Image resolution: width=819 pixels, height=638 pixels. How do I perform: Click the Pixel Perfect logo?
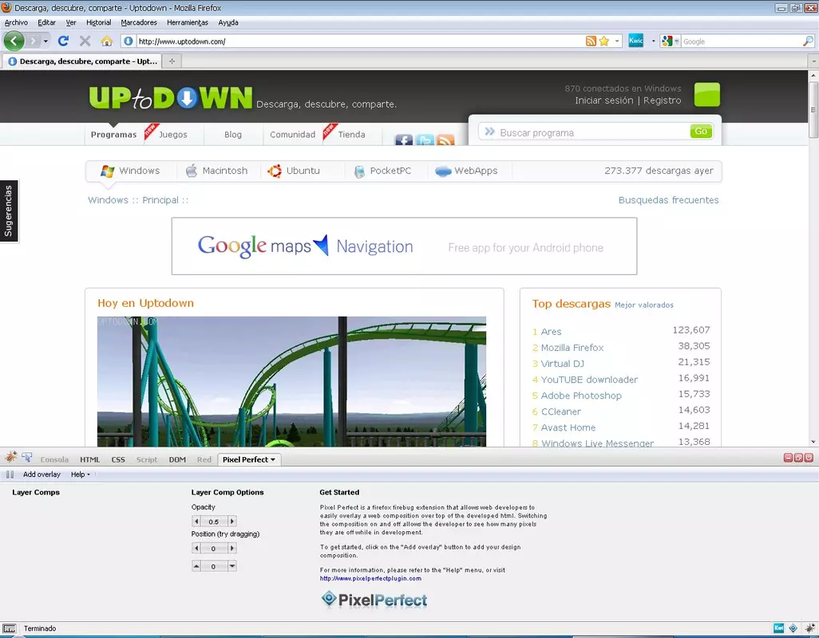pyautogui.click(x=374, y=600)
